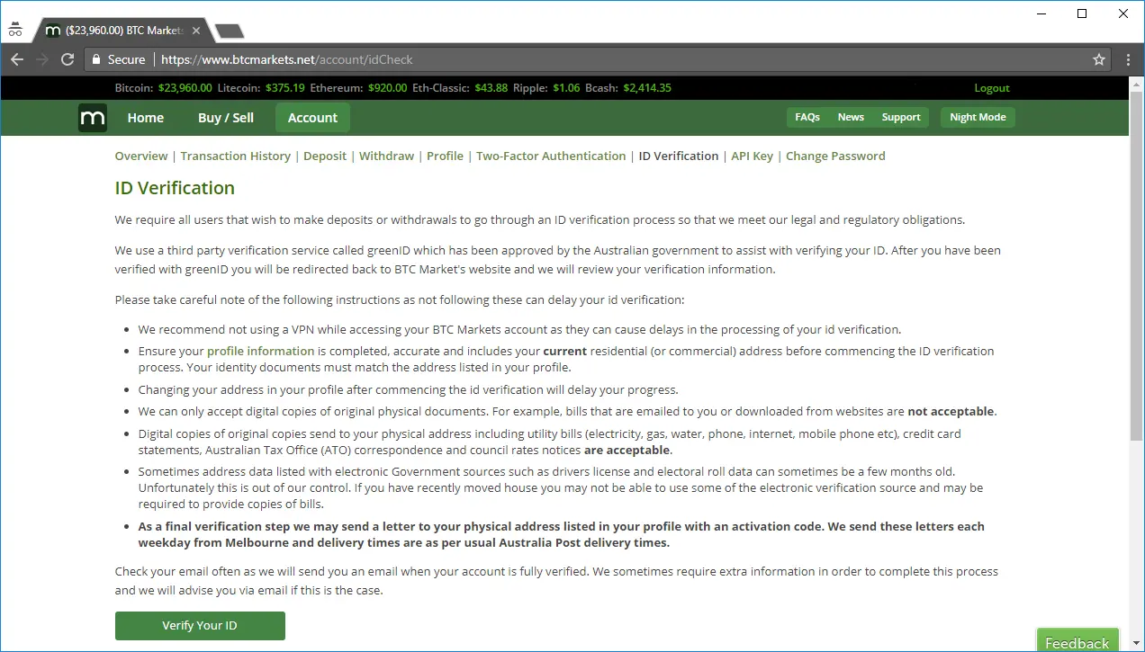Click the Bcash price $2,414.35

pyautogui.click(x=647, y=88)
